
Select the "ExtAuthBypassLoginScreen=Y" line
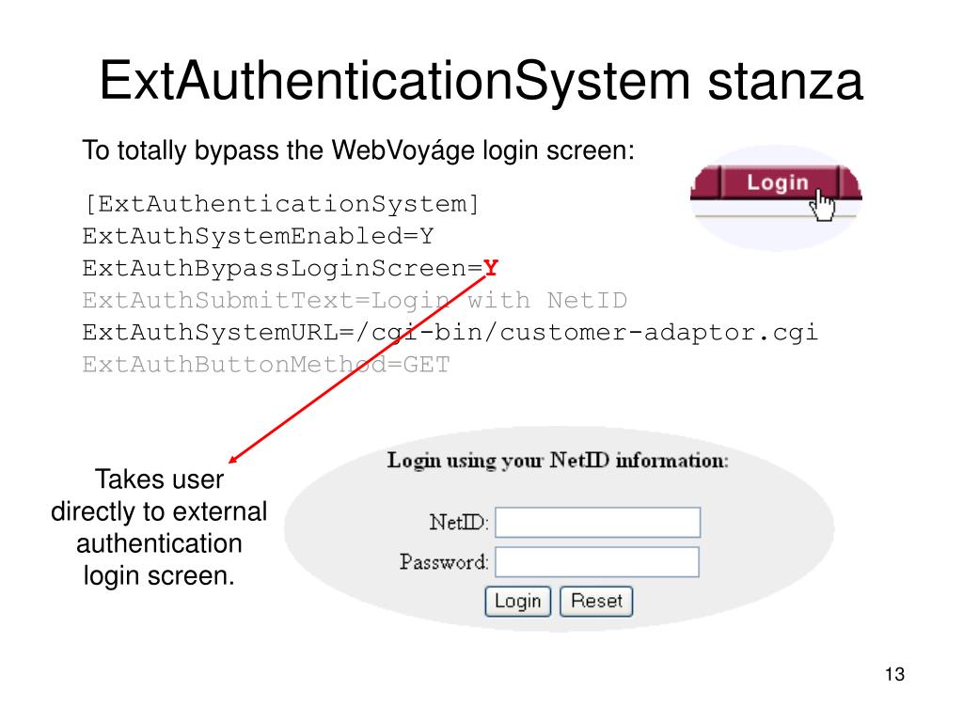[x=290, y=268]
